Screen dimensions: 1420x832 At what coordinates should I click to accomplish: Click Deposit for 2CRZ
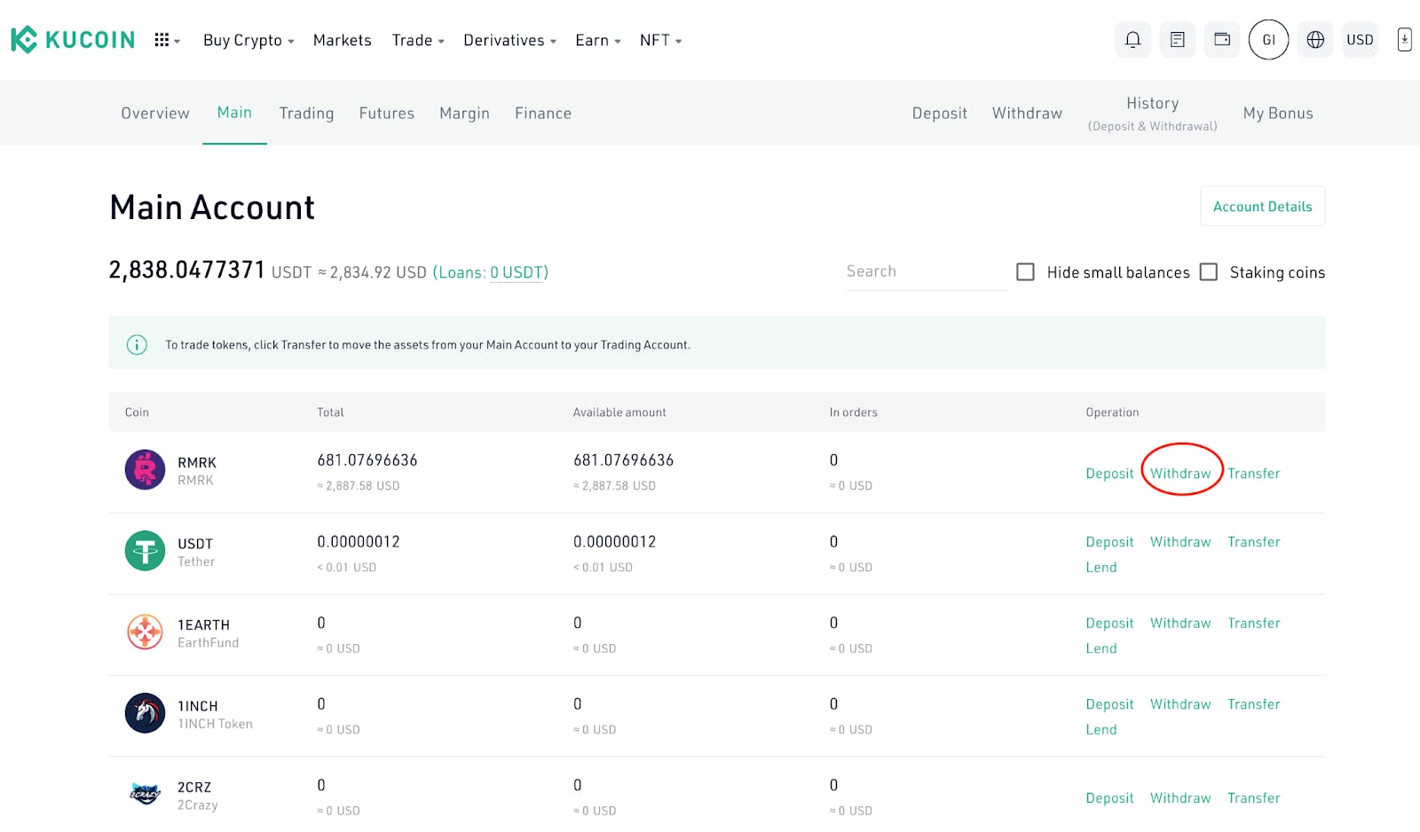[x=1109, y=797]
